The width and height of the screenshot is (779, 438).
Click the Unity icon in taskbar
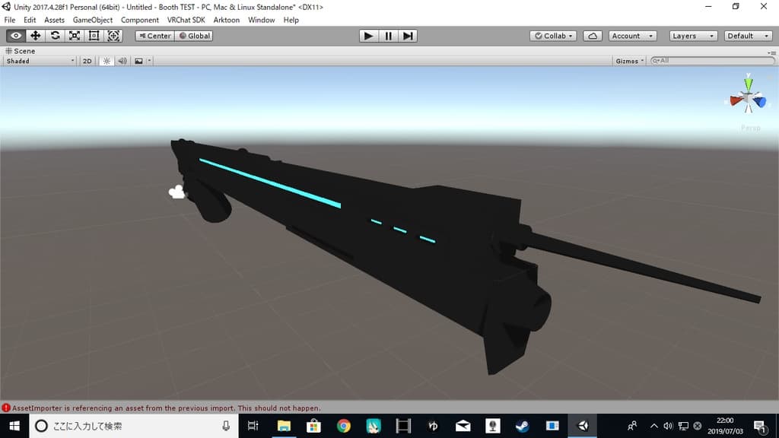click(582, 426)
